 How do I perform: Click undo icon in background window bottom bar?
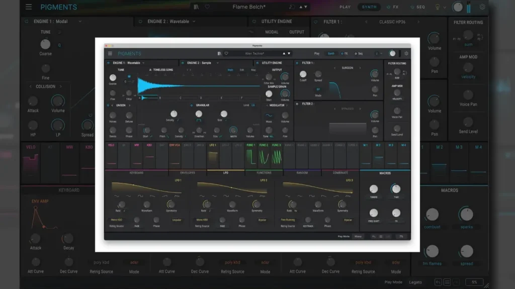438,282
